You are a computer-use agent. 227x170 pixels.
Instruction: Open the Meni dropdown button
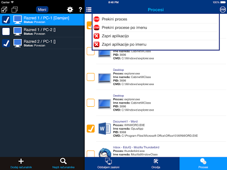coord(42,10)
